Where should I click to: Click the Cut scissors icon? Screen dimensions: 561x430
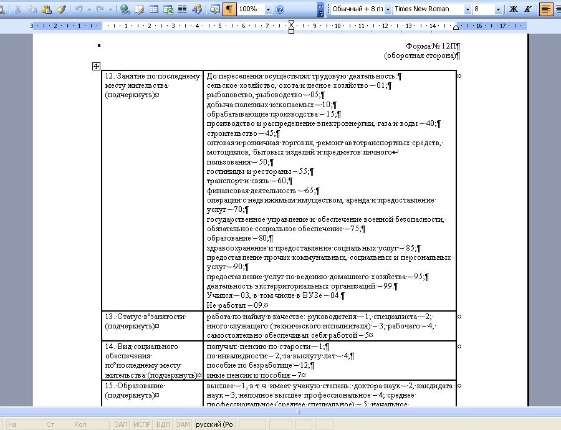[x=17, y=9]
